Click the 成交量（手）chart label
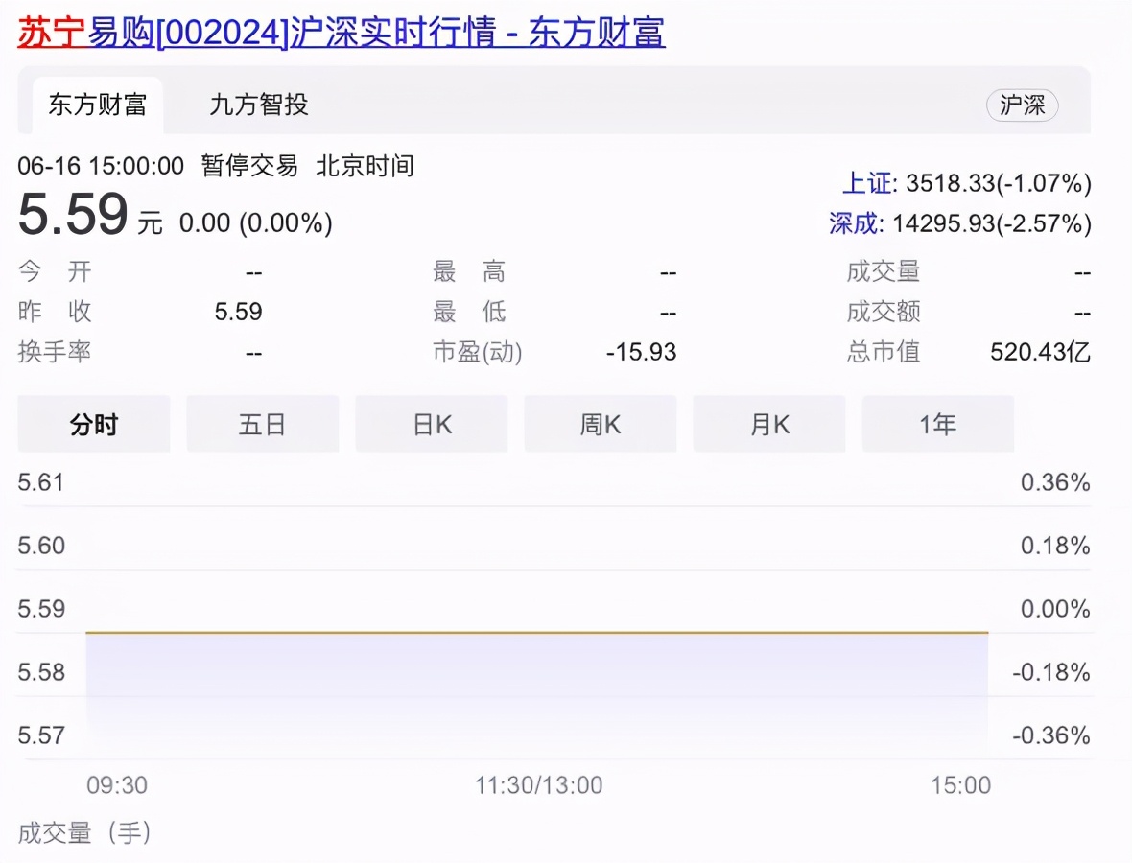This screenshot has width=1132, height=863. (x=84, y=832)
